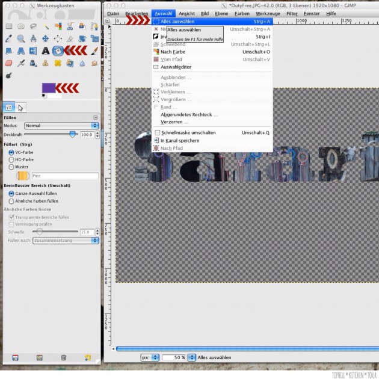The width and height of the screenshot is (379, 379).
Task: Select Ähnliche Farben füllen option
Action: coord(11,201)
